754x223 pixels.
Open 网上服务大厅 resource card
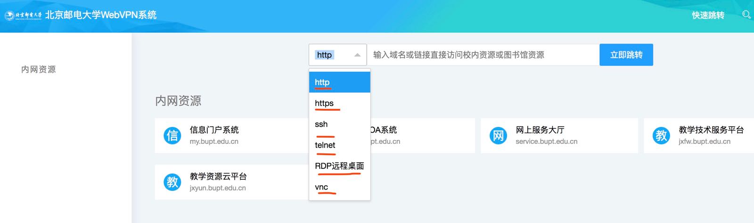coord(559,135)
